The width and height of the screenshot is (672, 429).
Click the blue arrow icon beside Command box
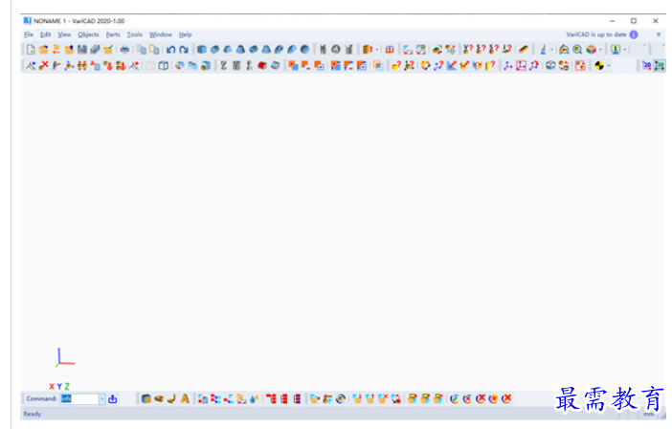click(x=113, y=399)
